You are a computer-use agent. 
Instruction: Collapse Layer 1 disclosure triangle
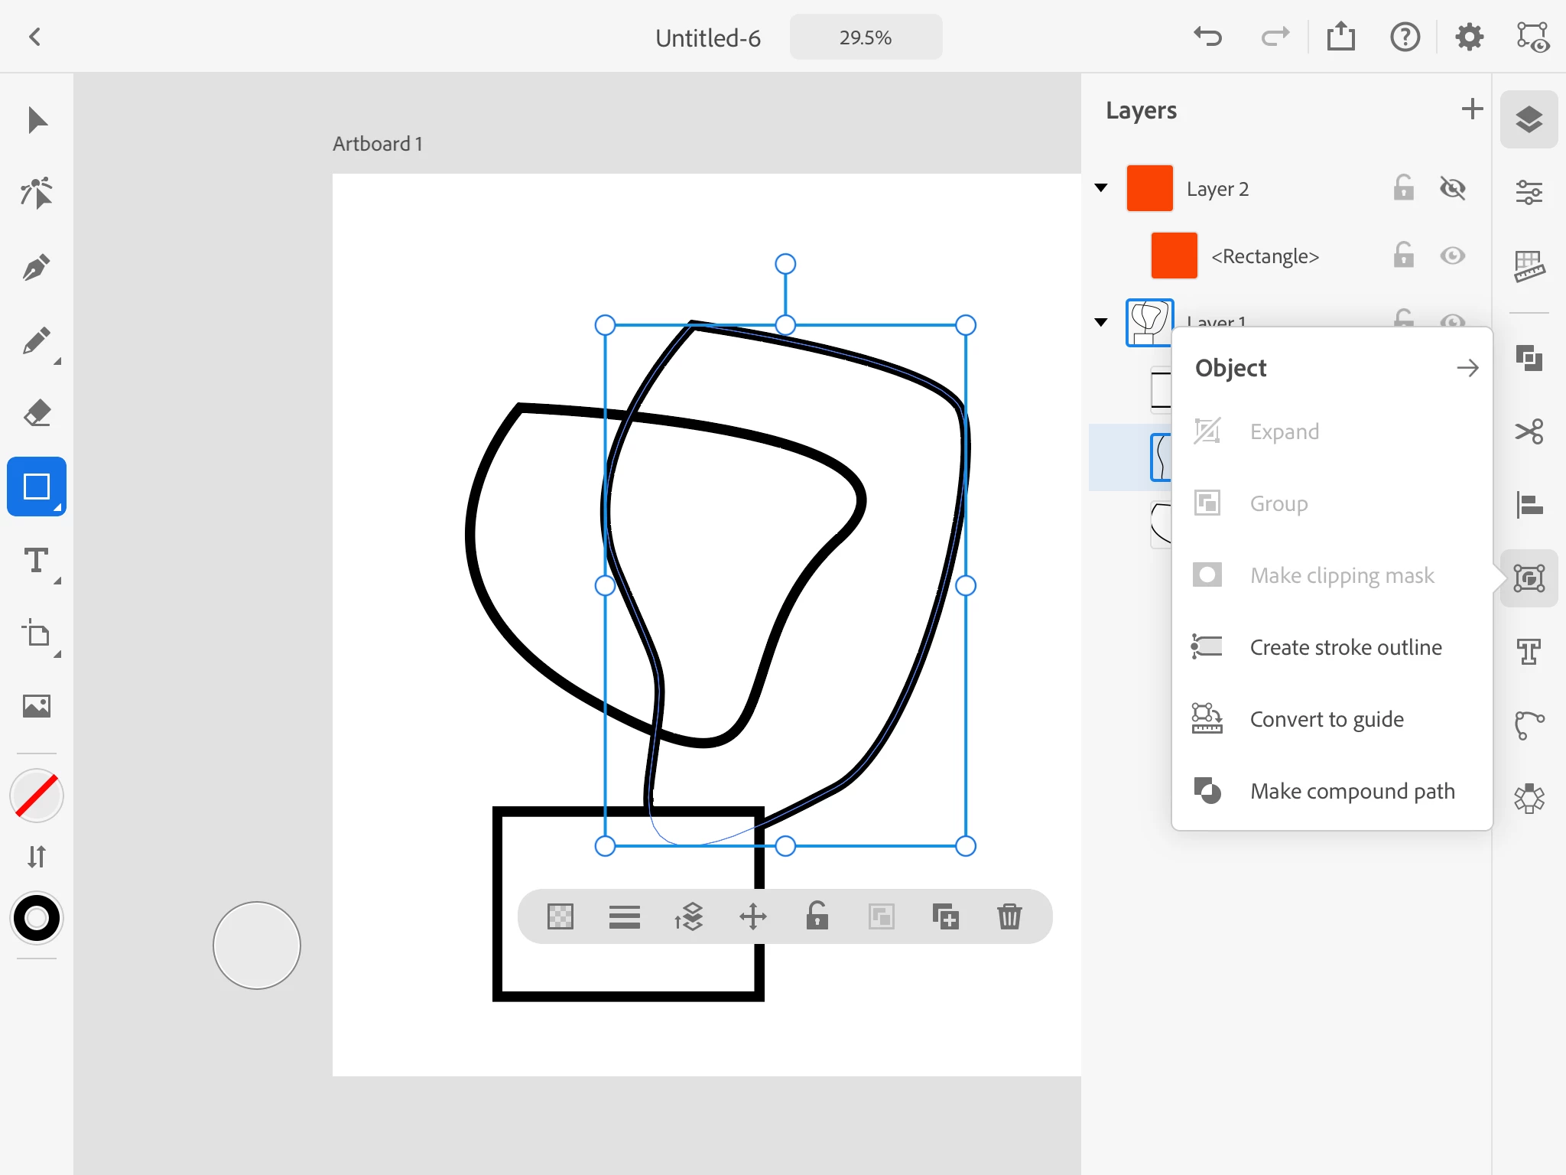pos(1101,322)
